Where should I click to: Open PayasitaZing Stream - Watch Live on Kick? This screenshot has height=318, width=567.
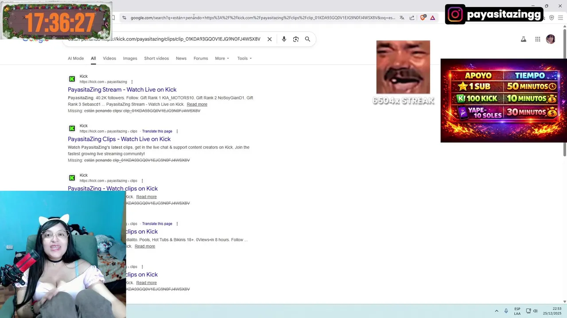122,90
